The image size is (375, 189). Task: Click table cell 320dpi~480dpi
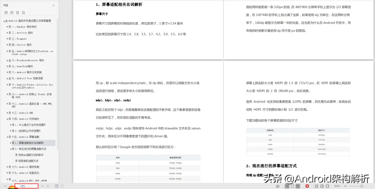pyautogui.click(x=175, y=179)
